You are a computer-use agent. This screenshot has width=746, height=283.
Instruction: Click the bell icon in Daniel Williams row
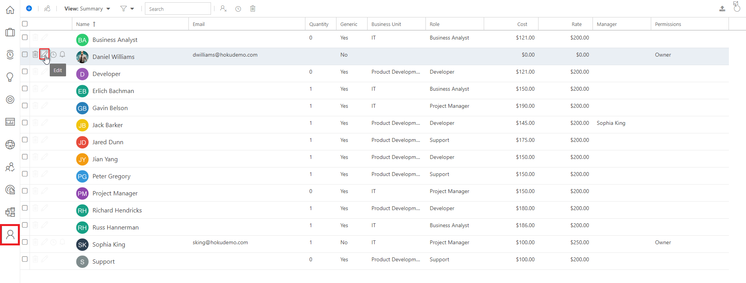point(62,55)
